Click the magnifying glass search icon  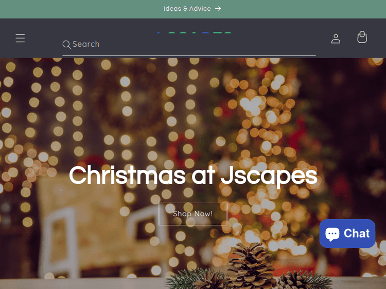67,45
